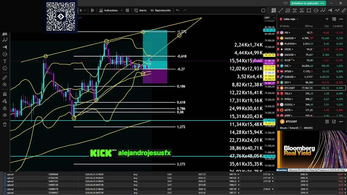Start bar replay with Reproducción
The image size is (347, 195).
click(160, 10)
